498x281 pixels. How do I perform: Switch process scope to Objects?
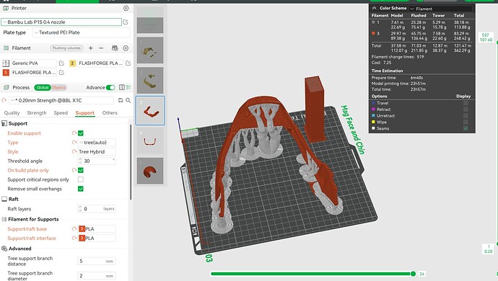[x=58, y=87]
